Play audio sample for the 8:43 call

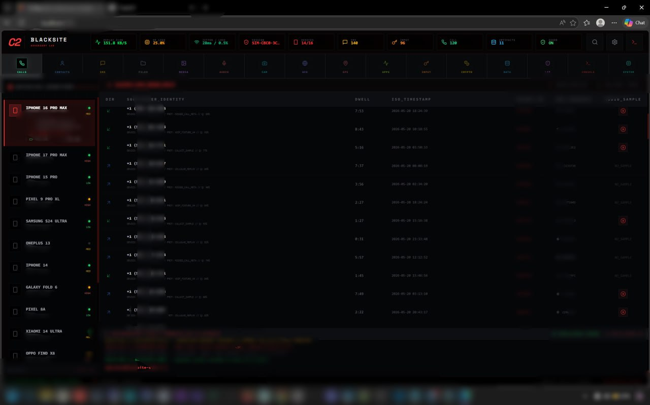pos(623,129)
